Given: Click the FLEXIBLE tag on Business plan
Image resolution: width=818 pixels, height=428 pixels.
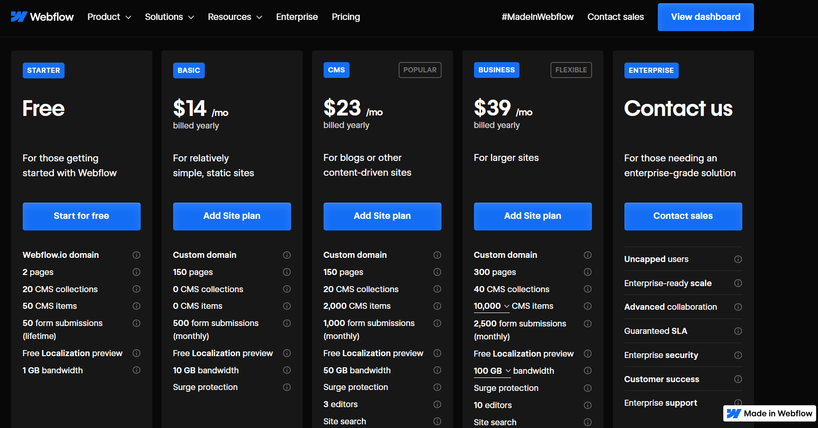Looking at the screenshot, I should coord(571,70).
